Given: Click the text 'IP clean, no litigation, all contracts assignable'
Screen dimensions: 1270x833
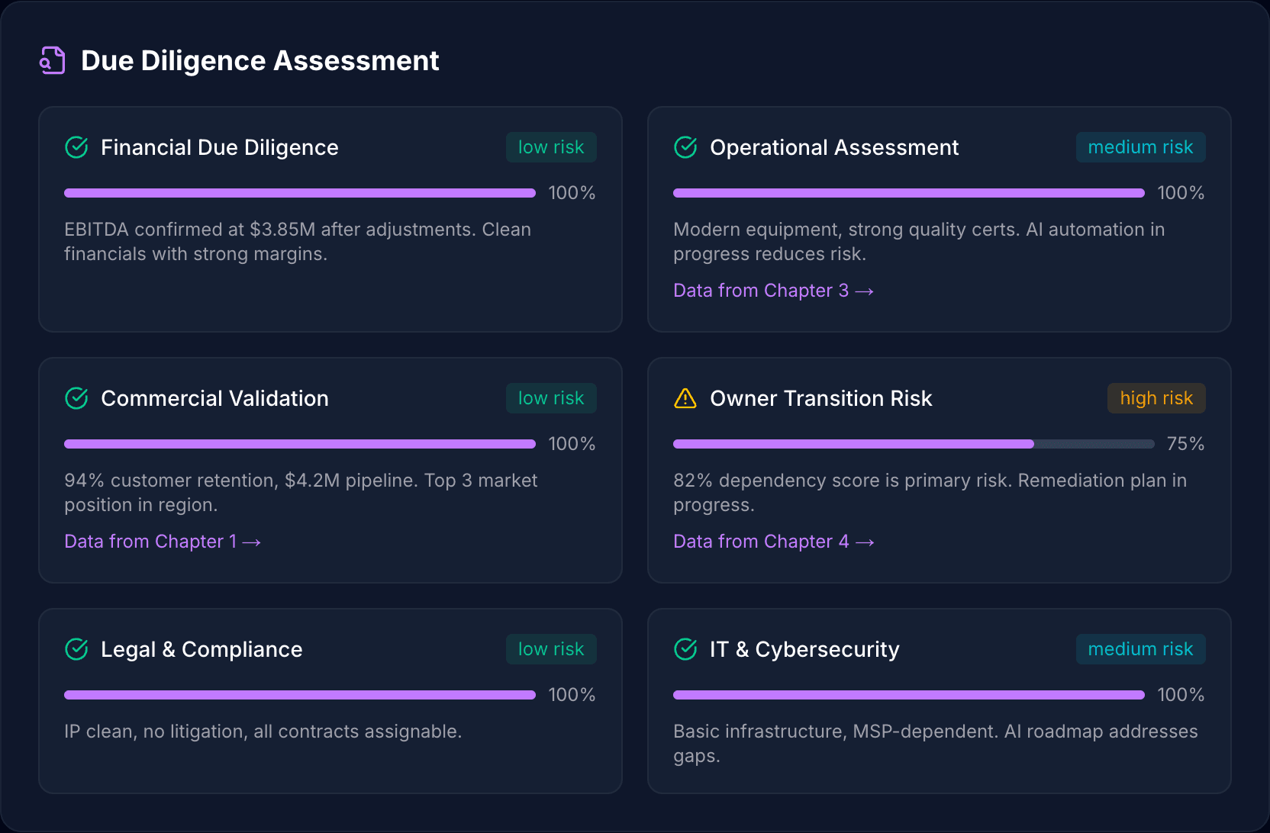Looking at the screenshot, I should pos(260,732).
